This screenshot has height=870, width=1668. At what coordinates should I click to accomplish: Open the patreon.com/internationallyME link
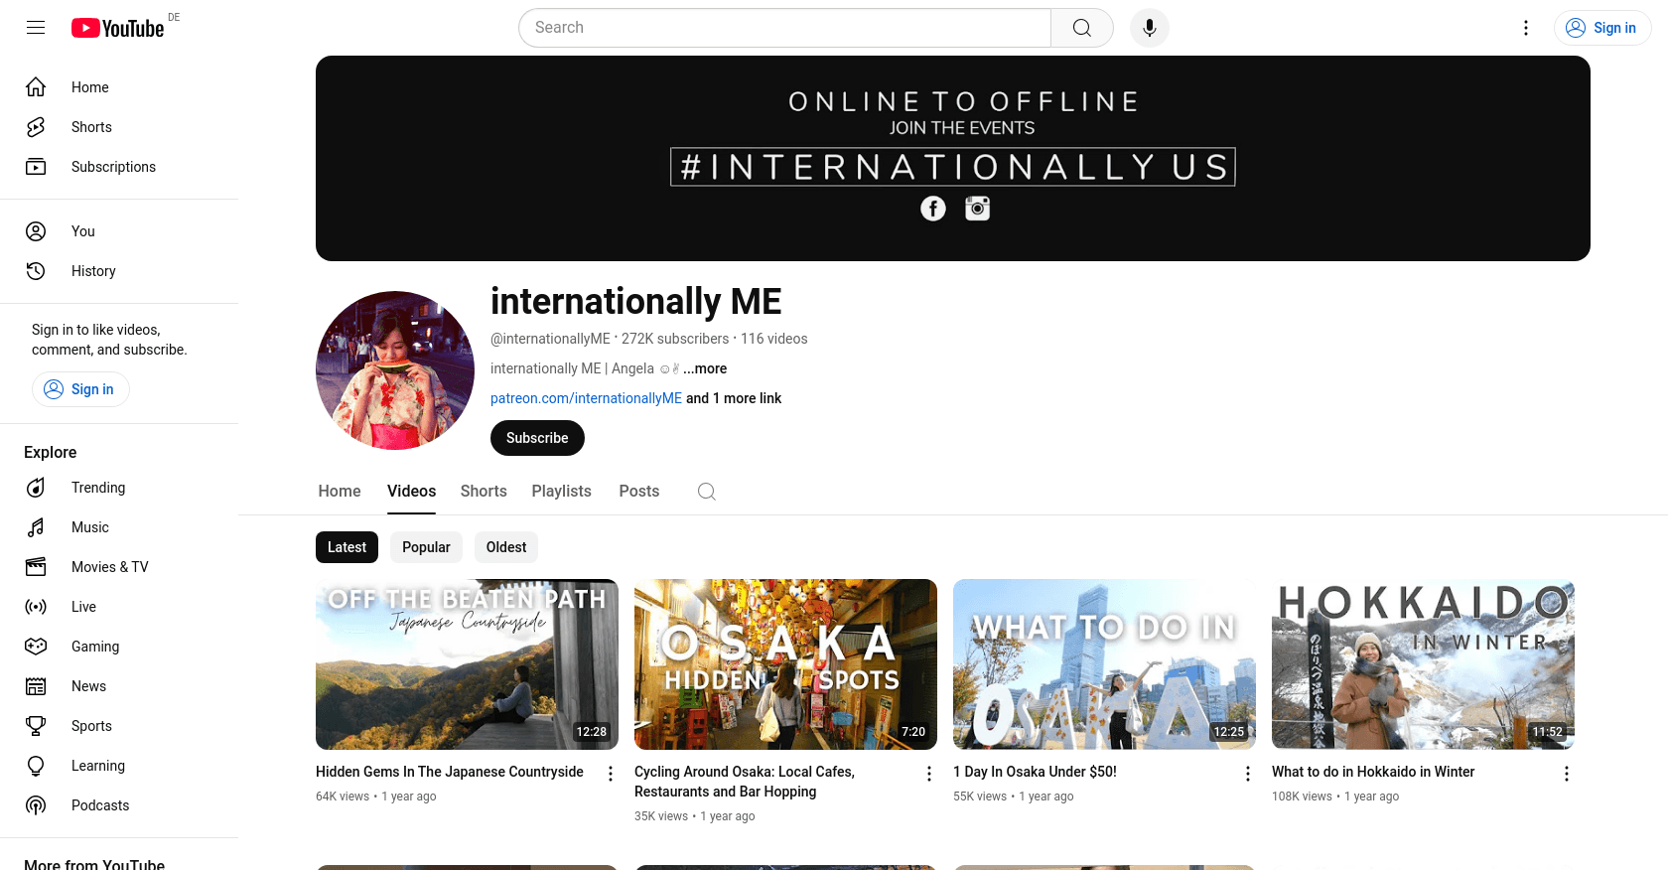pos(586,398)
